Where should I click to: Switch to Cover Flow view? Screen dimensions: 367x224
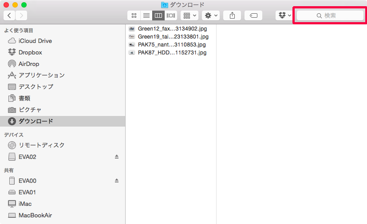pyautogui.click(x=171, y=15)
